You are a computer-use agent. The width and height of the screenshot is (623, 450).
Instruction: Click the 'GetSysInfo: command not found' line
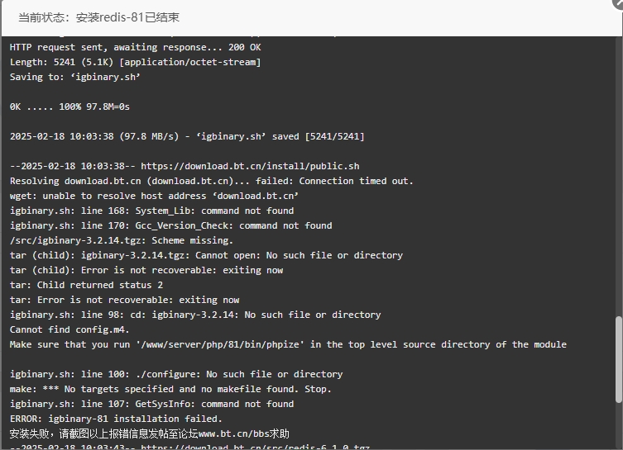[x=151, y=404]
